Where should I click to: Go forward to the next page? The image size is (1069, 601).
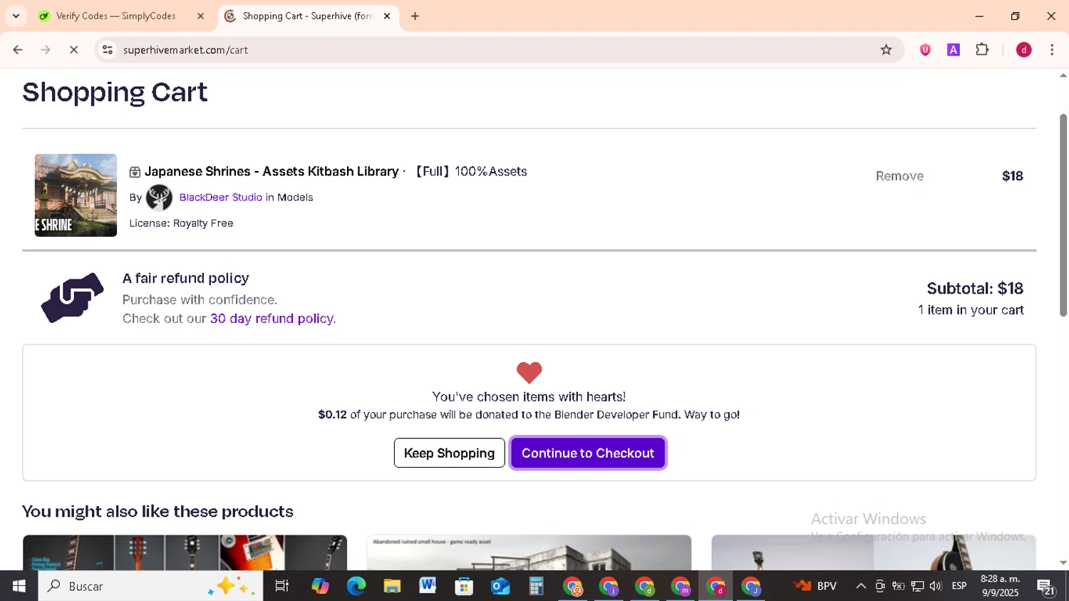46,50
